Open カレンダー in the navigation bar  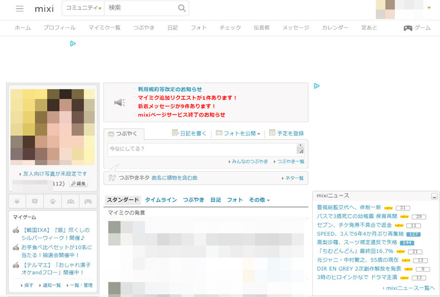pyautogui.click(x=335, y=28)
